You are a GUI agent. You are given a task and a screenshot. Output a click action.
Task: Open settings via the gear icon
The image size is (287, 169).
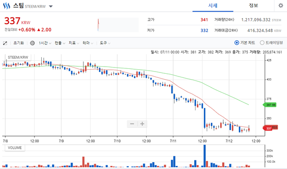(x=281, y=6)
